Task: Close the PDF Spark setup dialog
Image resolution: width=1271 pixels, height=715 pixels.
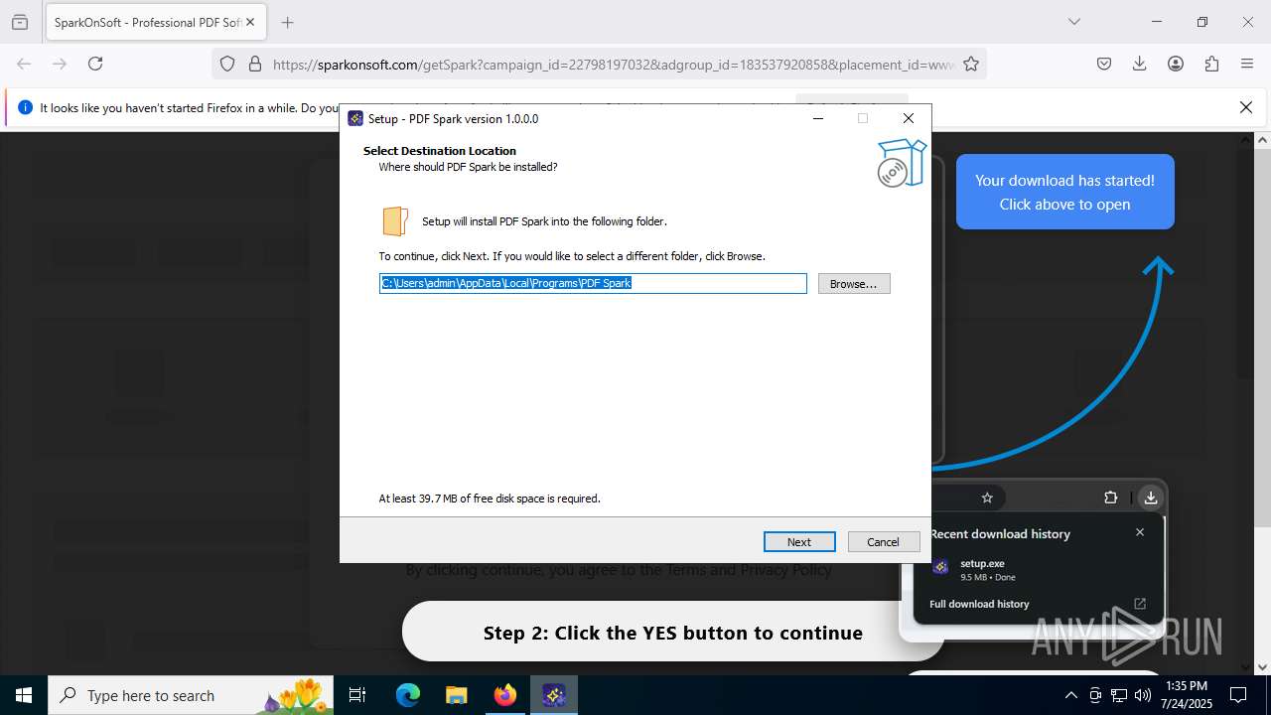Action: coord(908,118)
